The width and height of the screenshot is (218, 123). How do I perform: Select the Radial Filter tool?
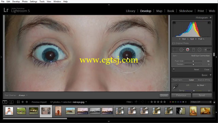pos(199,50)
